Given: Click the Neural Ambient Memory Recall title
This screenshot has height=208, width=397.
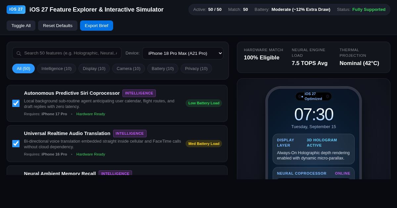Looking at the screenshot, I should point(60,173).
